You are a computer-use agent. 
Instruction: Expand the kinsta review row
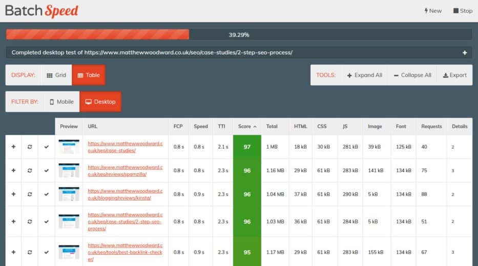point(13,194)
